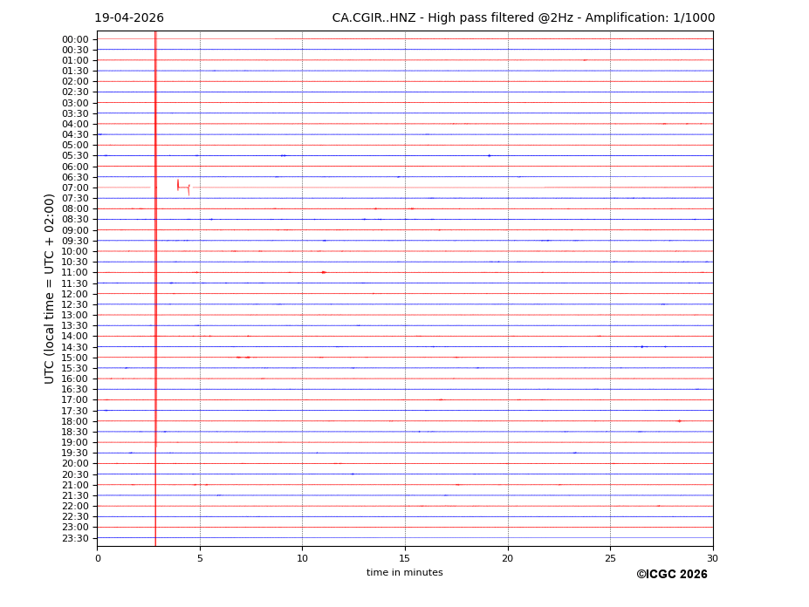Viewport: 809px width, 607px height.
Task: Select the 07:00 time row label
Action: 74,188
